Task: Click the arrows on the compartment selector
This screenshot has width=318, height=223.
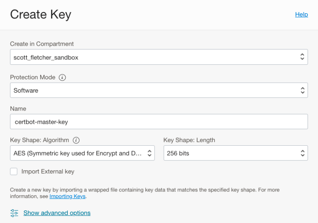Action: click(302, 57)
